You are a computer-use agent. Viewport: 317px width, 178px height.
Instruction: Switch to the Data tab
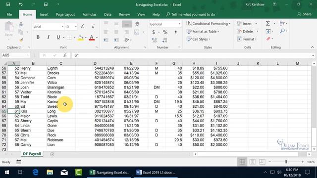pos(107,14)
